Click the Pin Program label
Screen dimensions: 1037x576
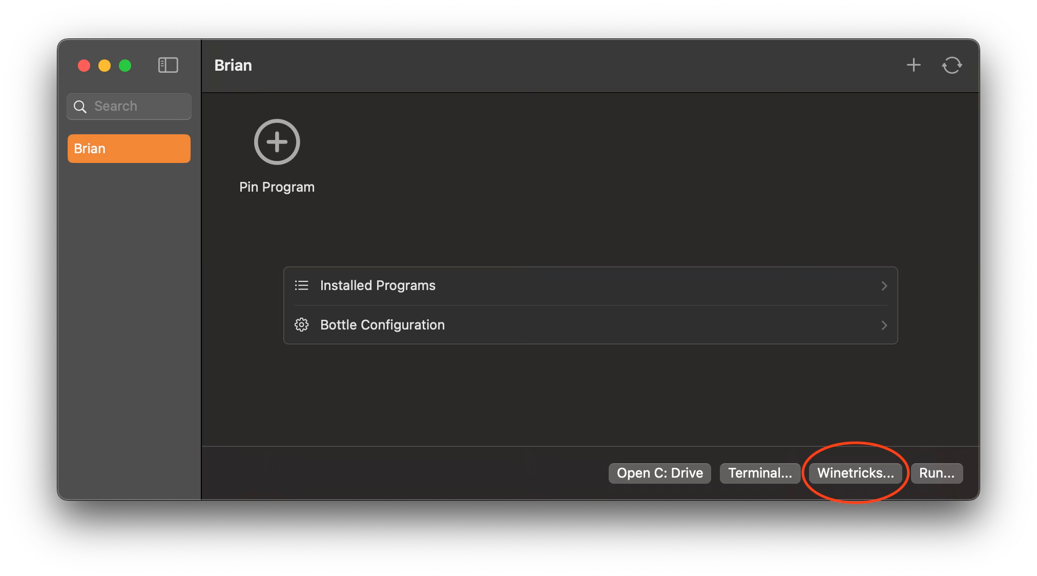click(x=277, y=187)
